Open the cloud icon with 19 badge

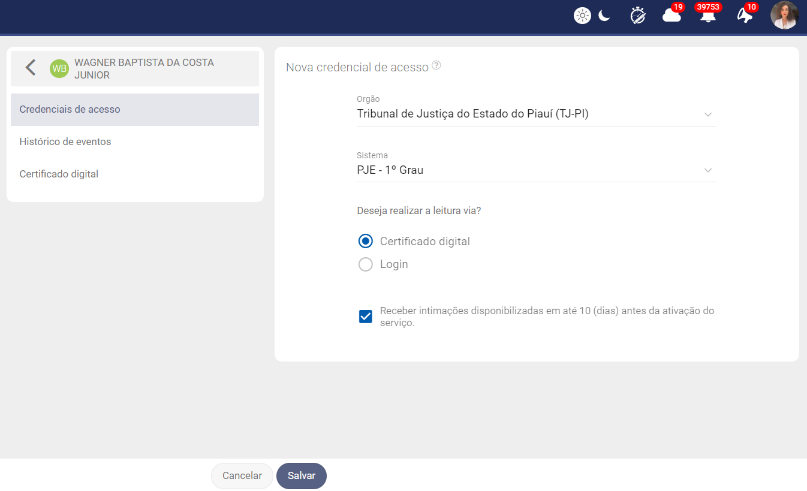(x=672, y=16)
